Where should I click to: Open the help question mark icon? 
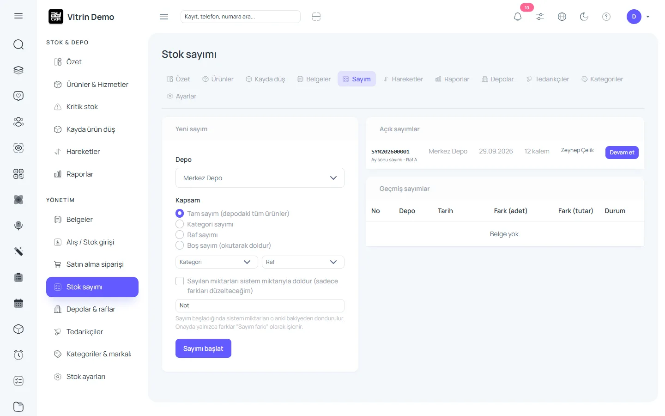606,17
